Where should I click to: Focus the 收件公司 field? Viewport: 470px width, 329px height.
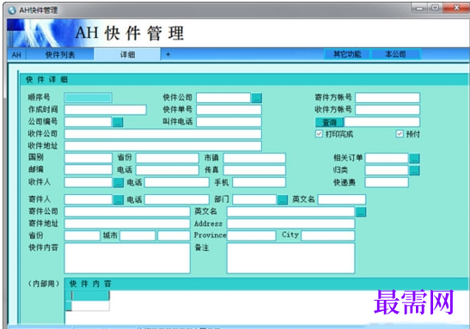(162, 134)
